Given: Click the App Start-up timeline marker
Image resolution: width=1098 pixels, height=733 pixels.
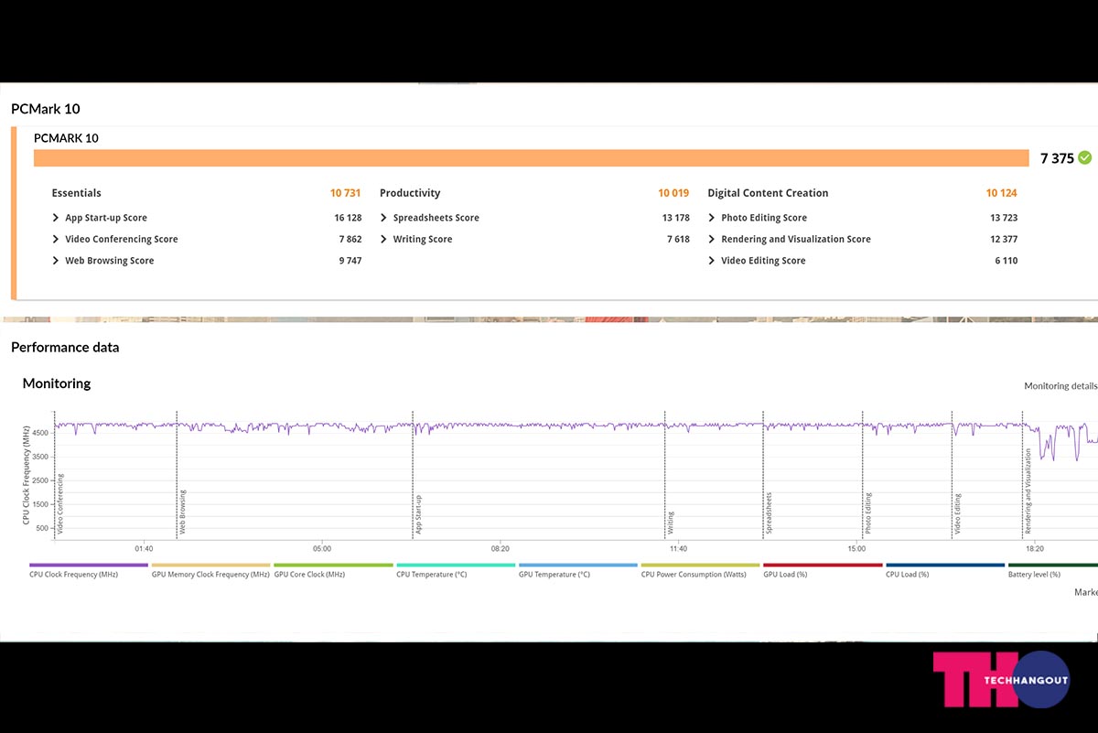Looking at the screenshot, I should 419,514.
